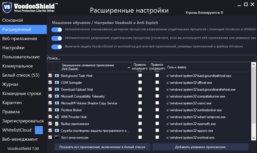This screenshot has width=257, height=153.
Task: Uncheck protection for Background Task Host
Action: [x=50, y=75]
